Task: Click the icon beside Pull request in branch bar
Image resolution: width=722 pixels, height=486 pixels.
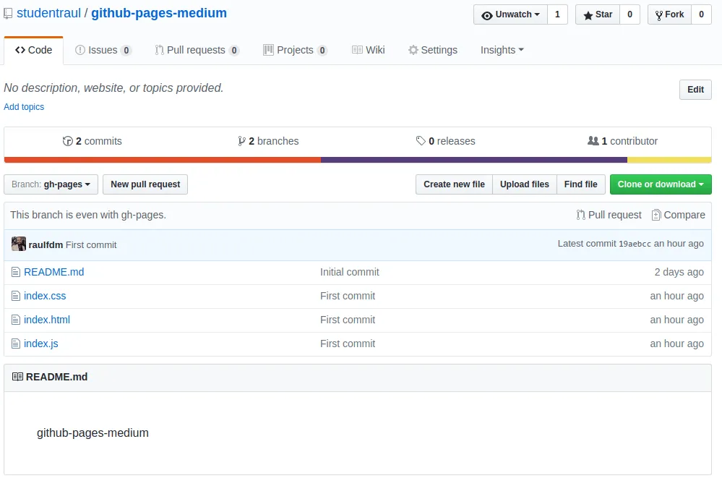Action: pos(580,215)
